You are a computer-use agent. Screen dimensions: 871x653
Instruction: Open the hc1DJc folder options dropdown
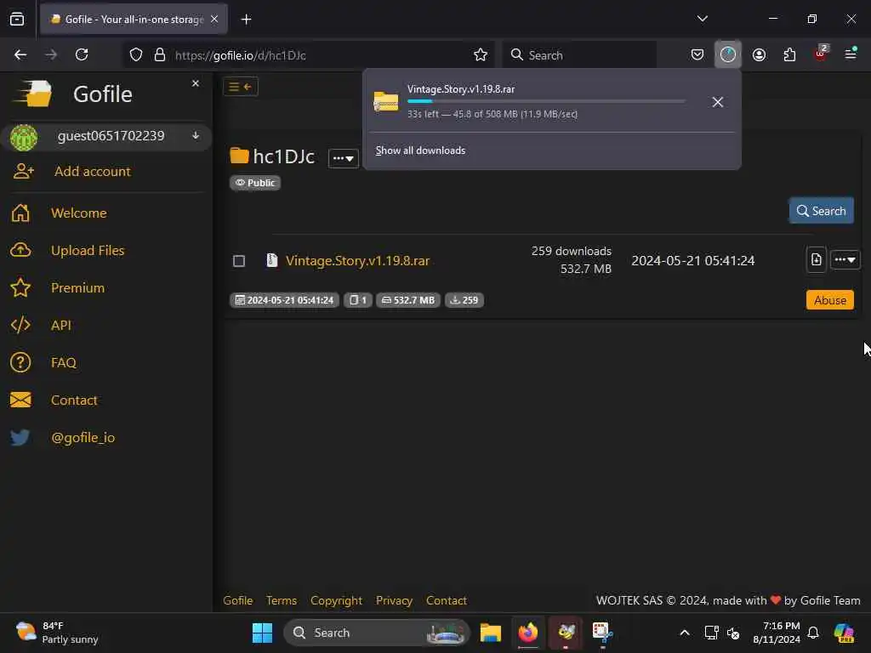[x=344, y=158]
